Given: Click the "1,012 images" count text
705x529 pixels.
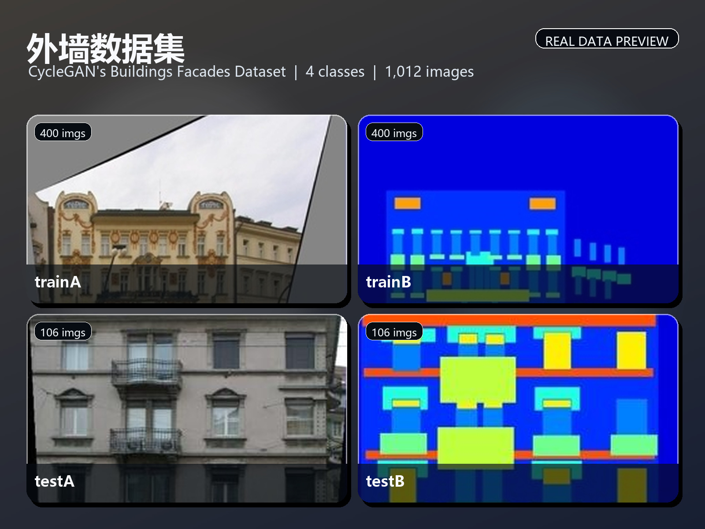Looking at the screenshot, I should click(x=429, y=71).
